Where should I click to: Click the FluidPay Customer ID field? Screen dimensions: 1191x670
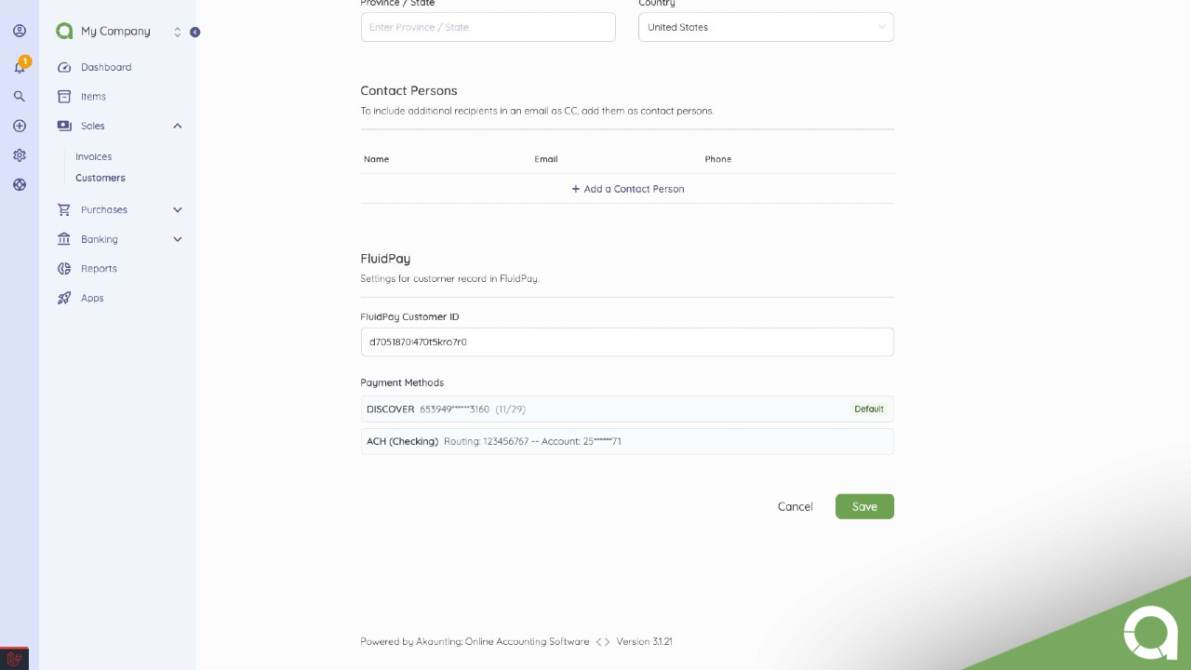pyautogui.click(x=626, y=342)
